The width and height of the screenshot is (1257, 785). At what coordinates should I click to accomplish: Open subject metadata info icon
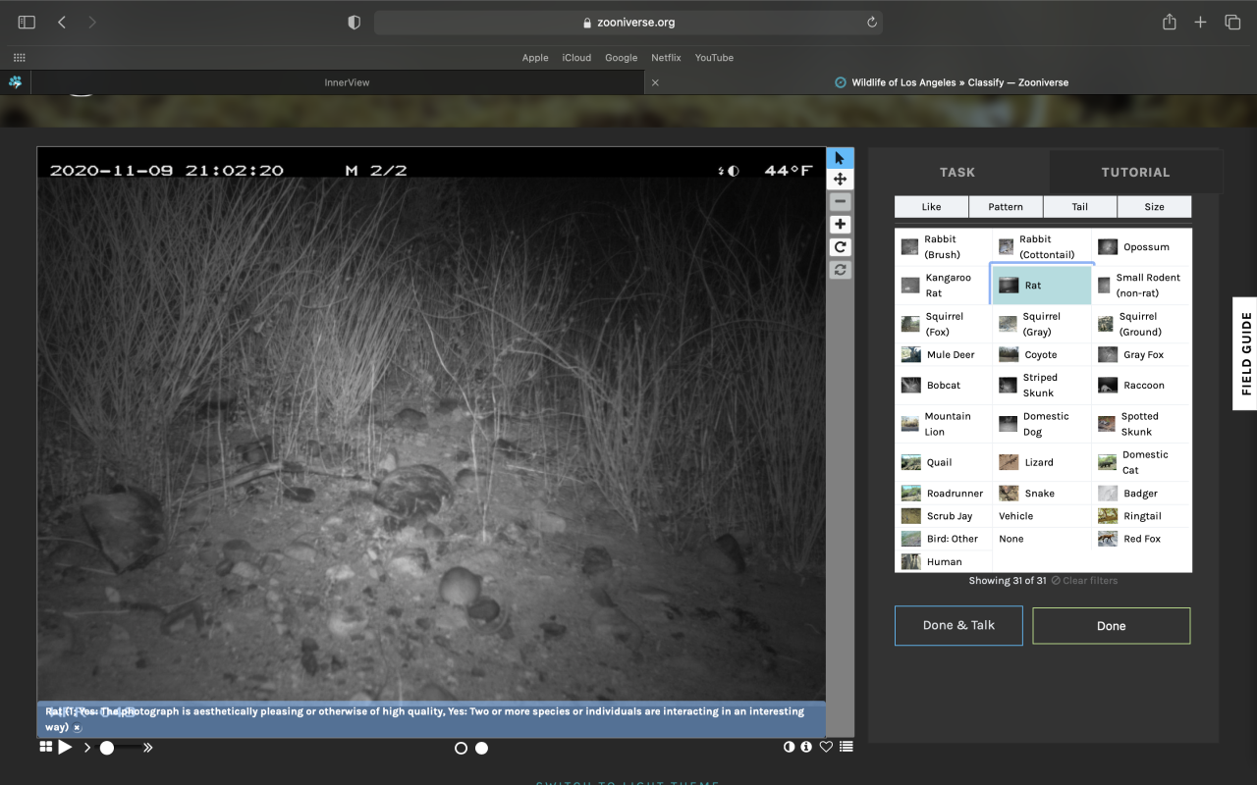806,747
